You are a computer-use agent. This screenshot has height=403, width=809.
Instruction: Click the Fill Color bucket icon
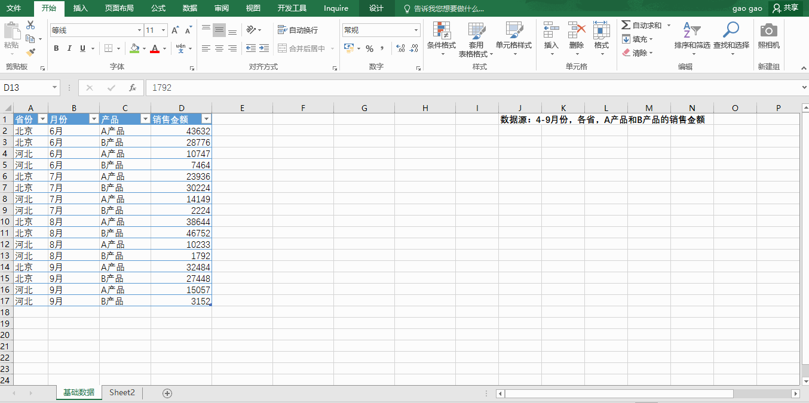point(134,48)
